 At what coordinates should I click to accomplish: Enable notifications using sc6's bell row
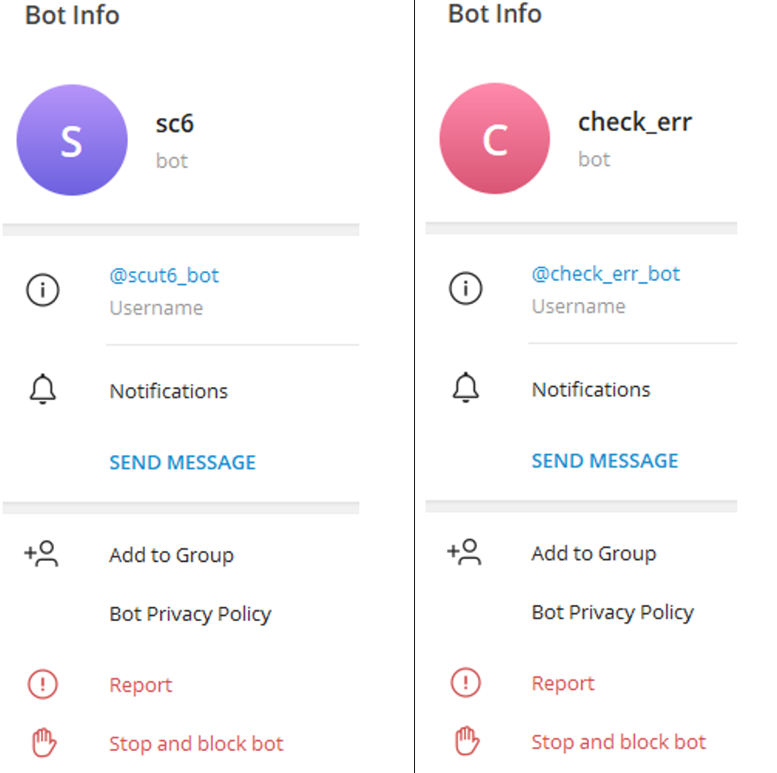168,390
